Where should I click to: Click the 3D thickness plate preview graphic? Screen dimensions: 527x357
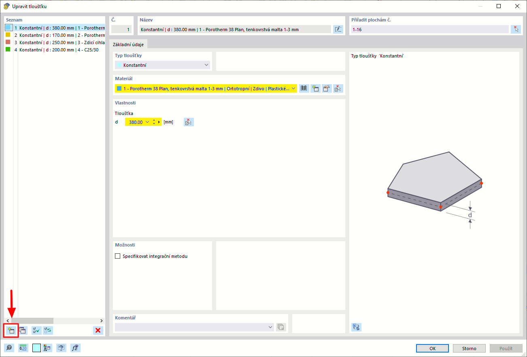point(435,190)
